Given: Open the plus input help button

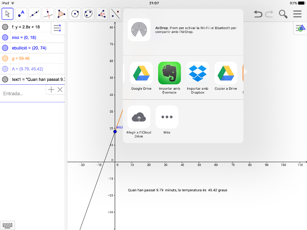Looking at the screenshot, I should tap(51, 90).
